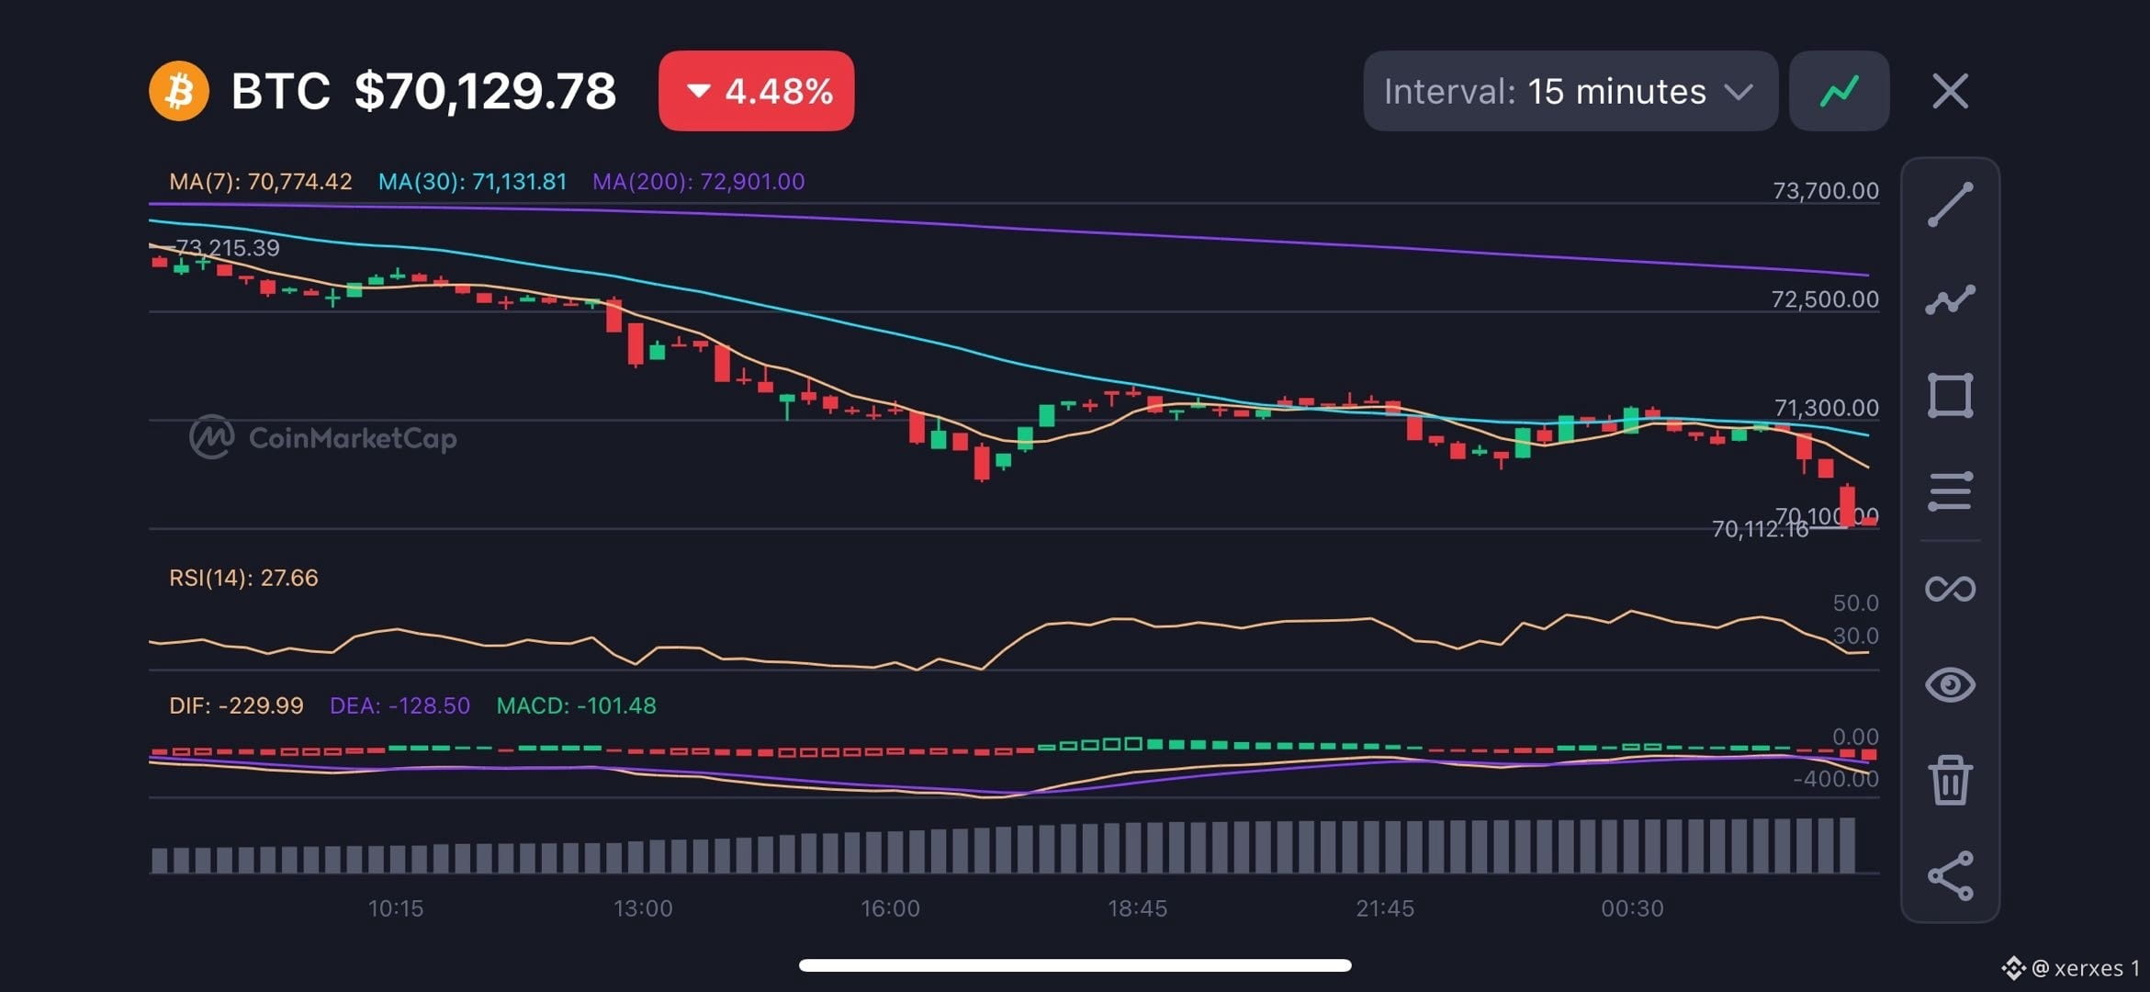The image size is (2150, 992).
Task: Toggle drawings visibility with eye icon
Action: [x=1950, y=684]
